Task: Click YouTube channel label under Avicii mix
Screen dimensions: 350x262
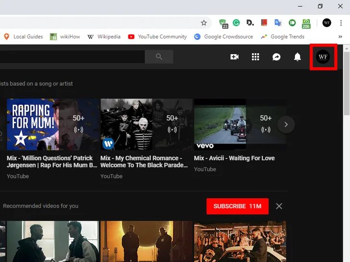Action: [205, 169]
